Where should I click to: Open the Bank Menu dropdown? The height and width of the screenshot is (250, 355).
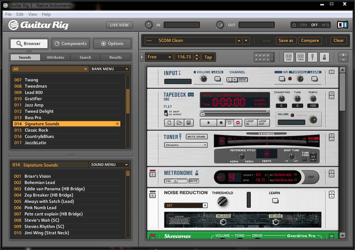pyautogui.click(x=110, y=69)
